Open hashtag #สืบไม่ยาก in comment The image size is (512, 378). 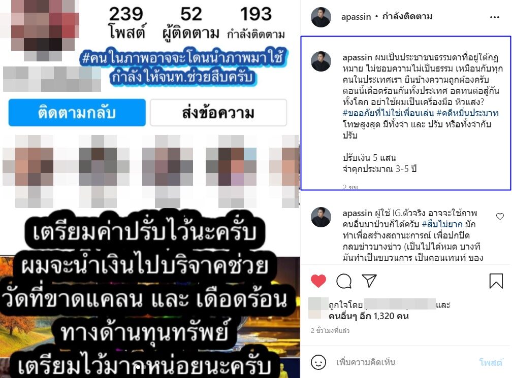point(442,224)
